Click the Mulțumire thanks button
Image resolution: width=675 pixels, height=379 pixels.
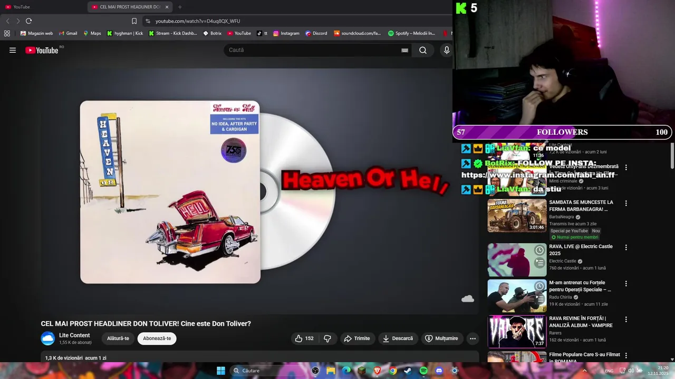(x=442, y=338)
